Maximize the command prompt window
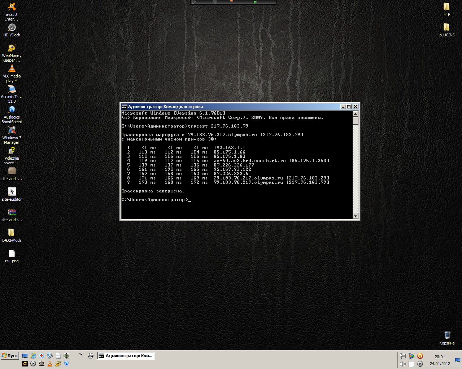The height and width of the screenshot is (369, 462). pos(349,107)
